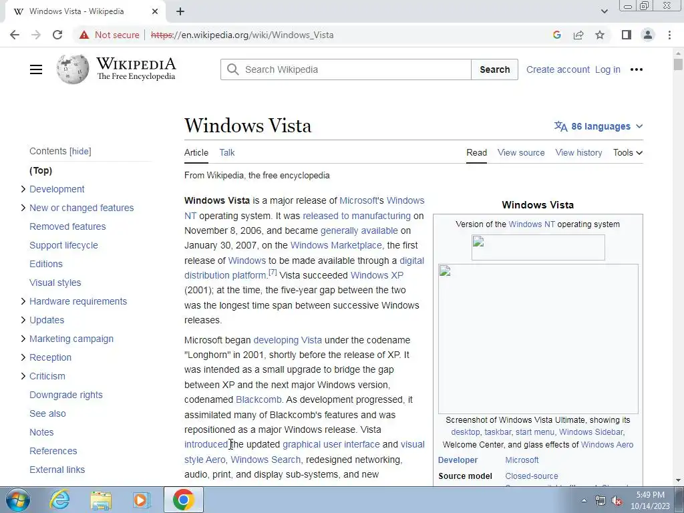Click the Not secure warning icon

[84, 35]
